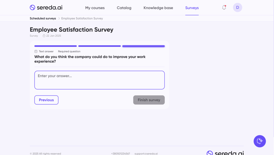Viewport: 274px width, 155px height.
Task: Click the Finish survey button
Action: 149,100
